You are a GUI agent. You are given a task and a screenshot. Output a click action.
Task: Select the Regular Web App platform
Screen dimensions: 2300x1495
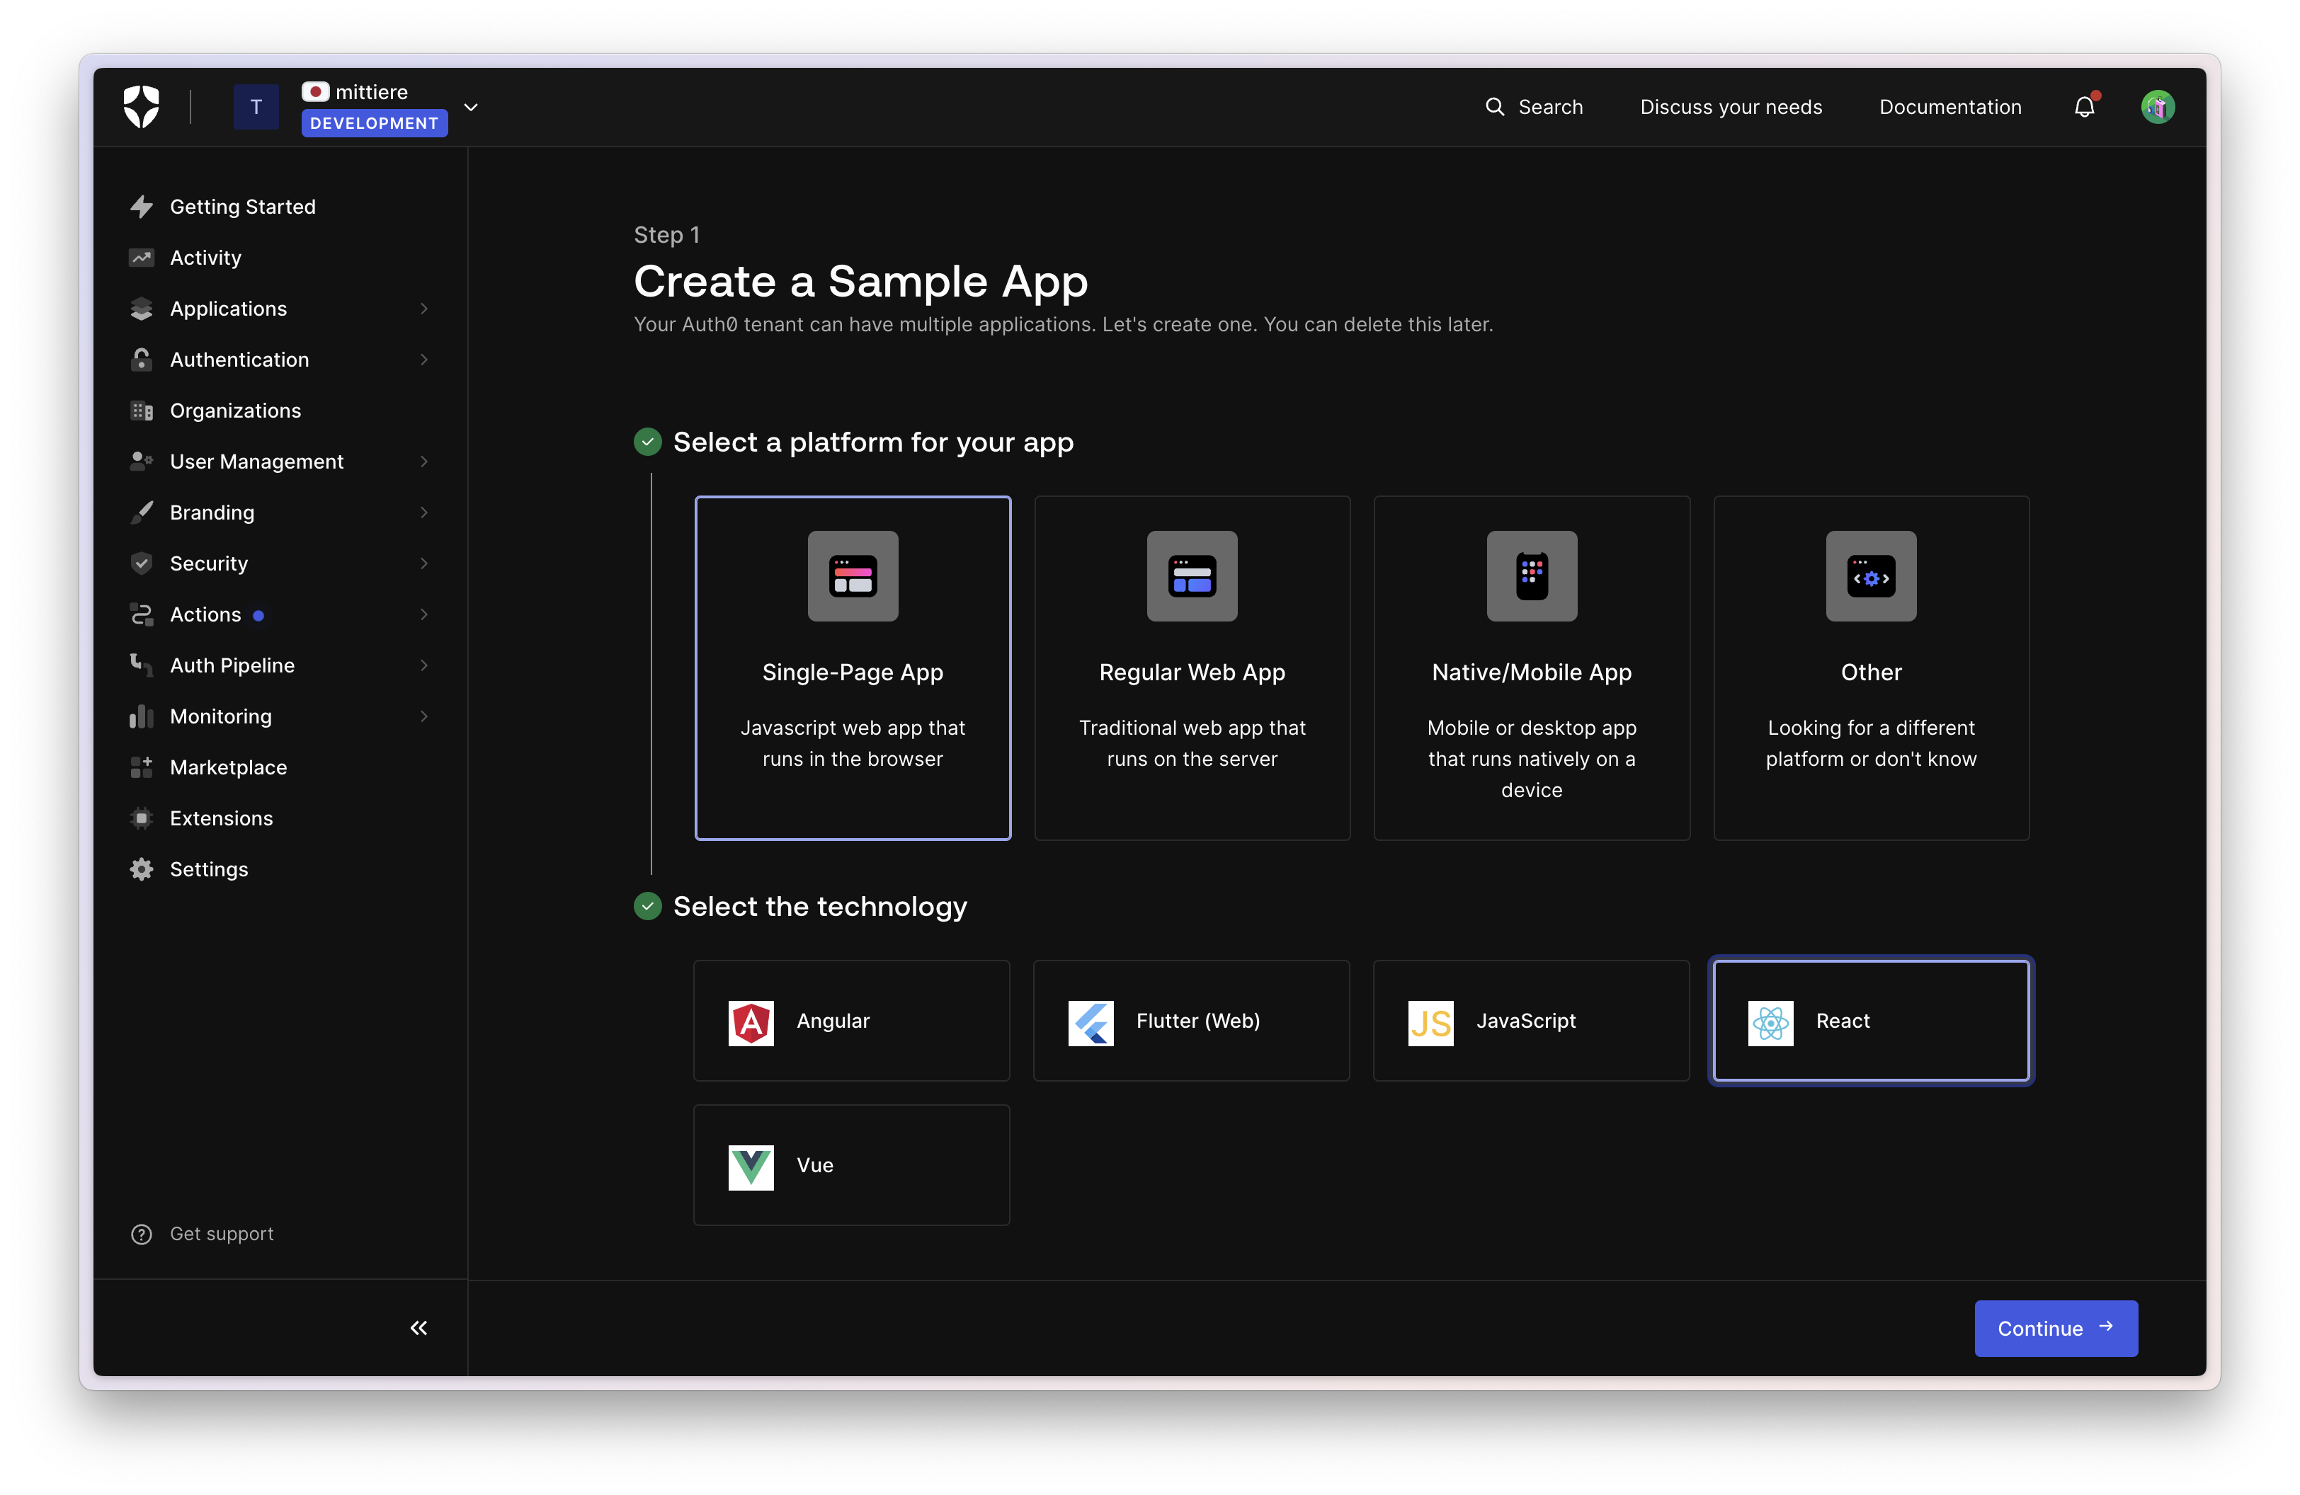pos(1192,668)
